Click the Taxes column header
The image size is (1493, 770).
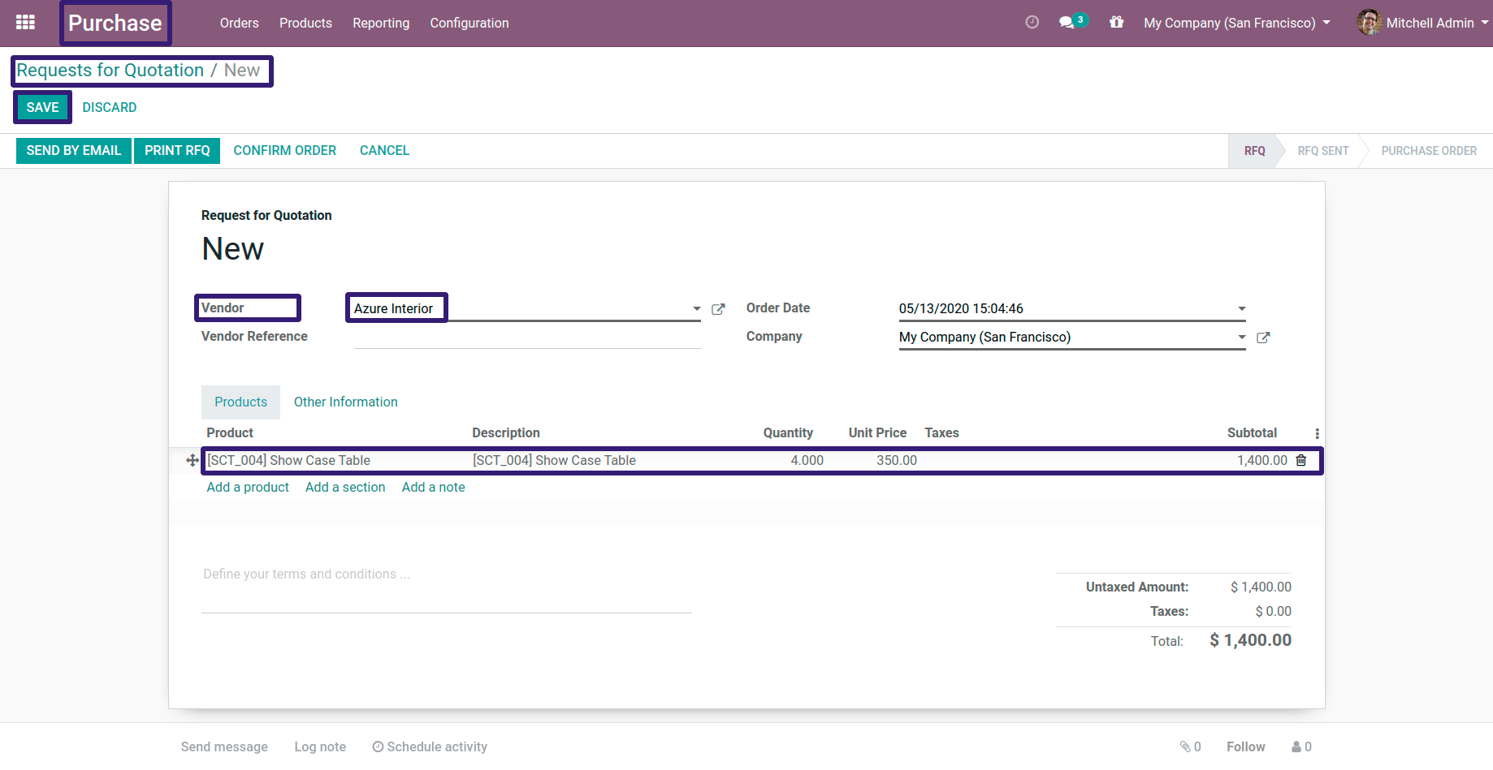941,433
